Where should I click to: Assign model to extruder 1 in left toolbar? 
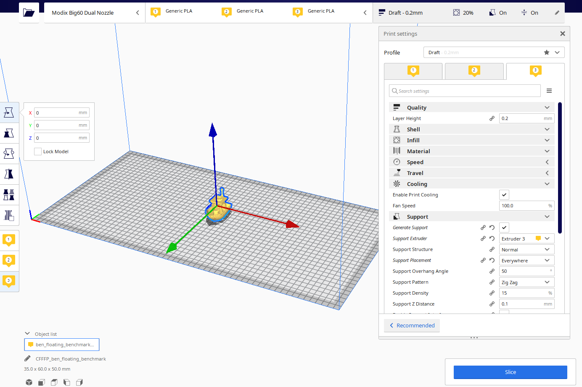[9, 241]
